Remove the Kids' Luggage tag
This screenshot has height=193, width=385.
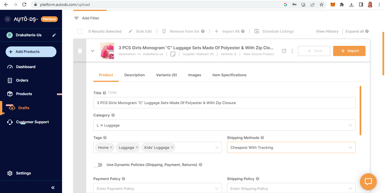point(172,148)
